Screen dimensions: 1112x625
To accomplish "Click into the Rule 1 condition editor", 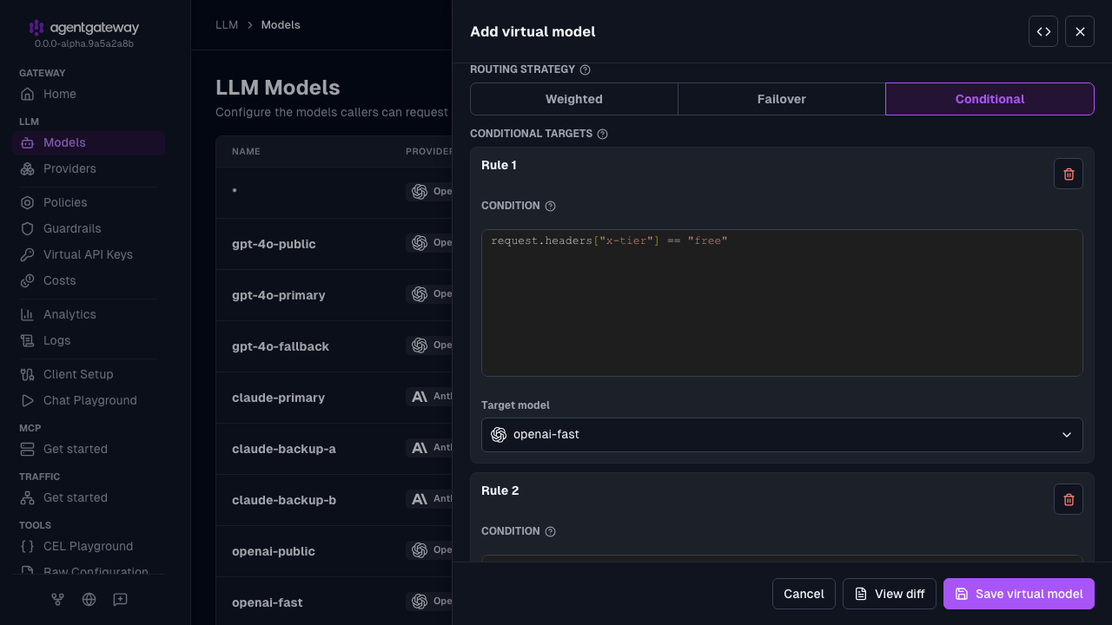I will 782,303.
